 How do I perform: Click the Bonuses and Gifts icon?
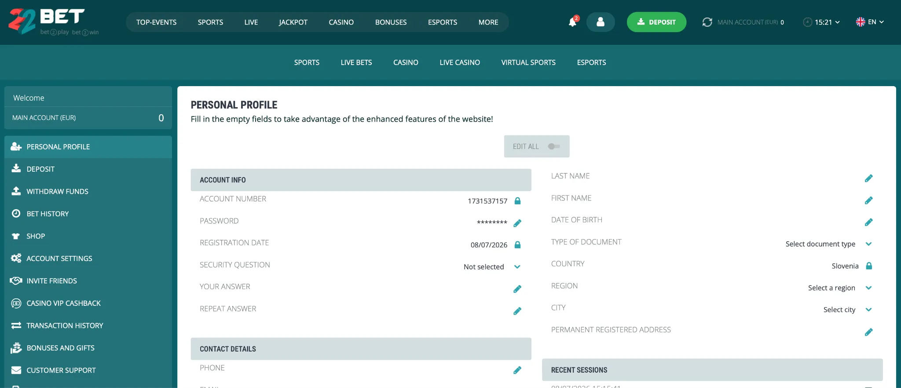(16, 348)
